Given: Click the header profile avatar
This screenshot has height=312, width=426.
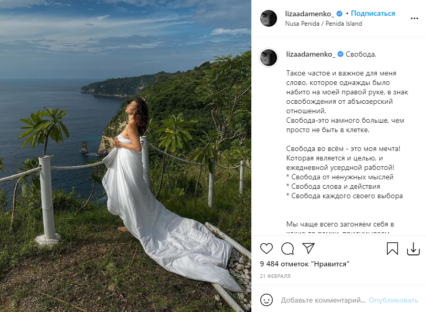Looking at the screenshot, I should [x=269, y=18].
